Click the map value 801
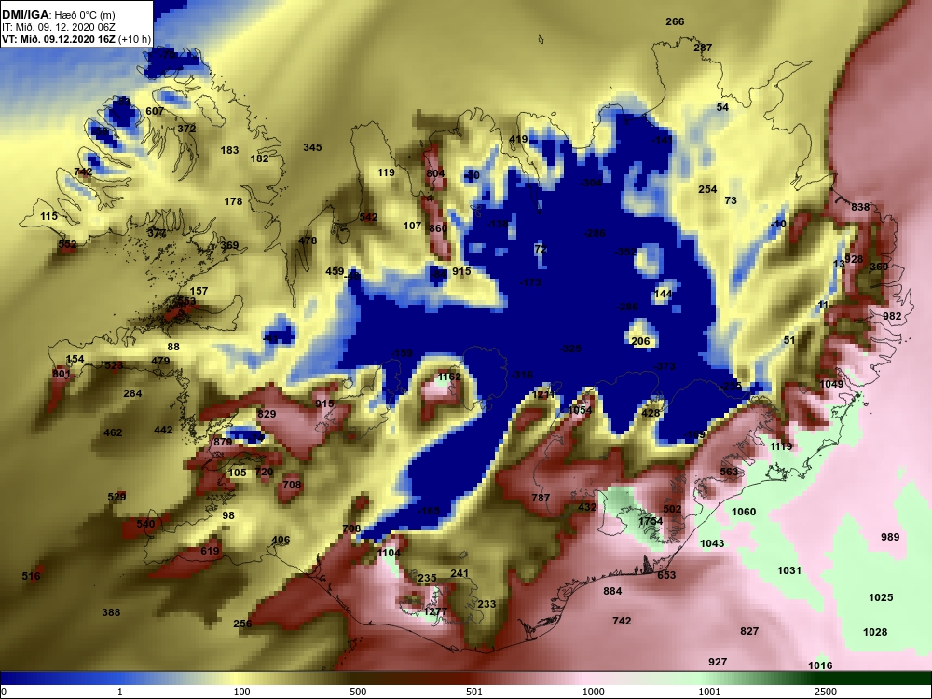 click(62, 375)
